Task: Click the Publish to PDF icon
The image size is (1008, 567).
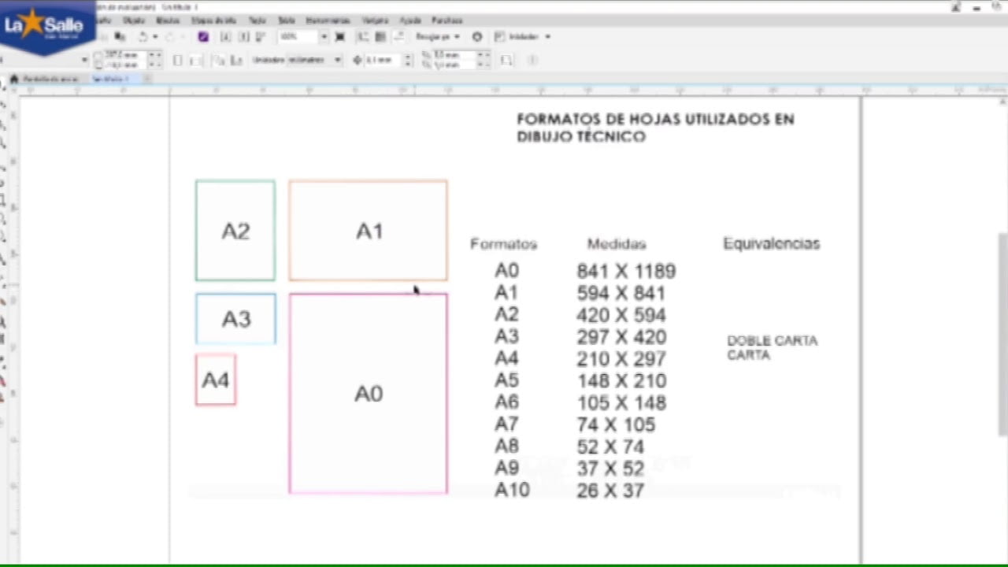Action: pyautogui.click(x=261, y=37)
